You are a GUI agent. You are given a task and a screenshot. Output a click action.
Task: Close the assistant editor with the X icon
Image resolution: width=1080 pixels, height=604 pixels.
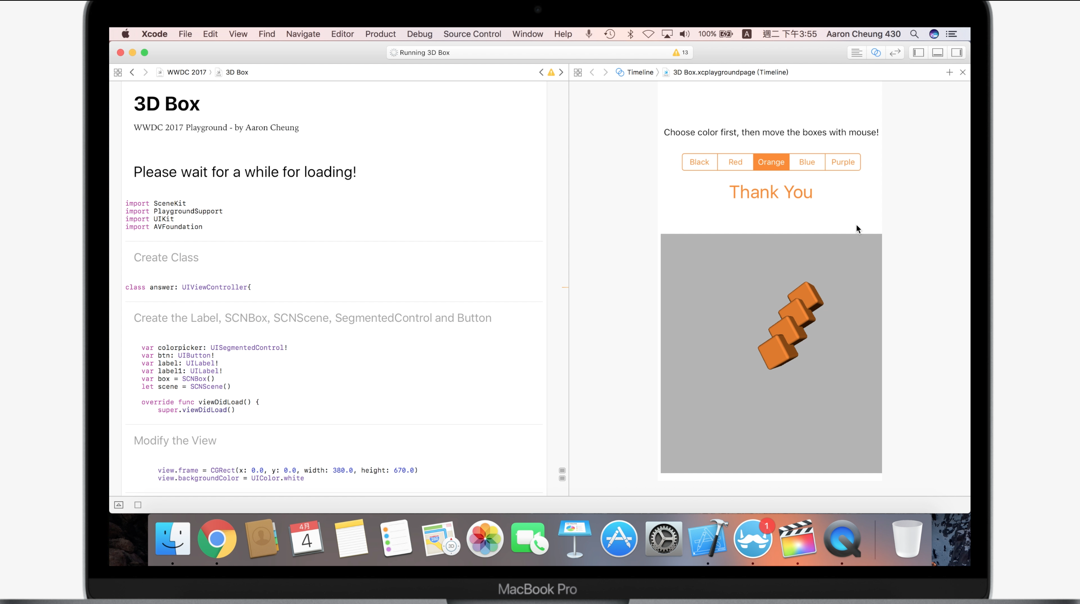tap(963, 72)
